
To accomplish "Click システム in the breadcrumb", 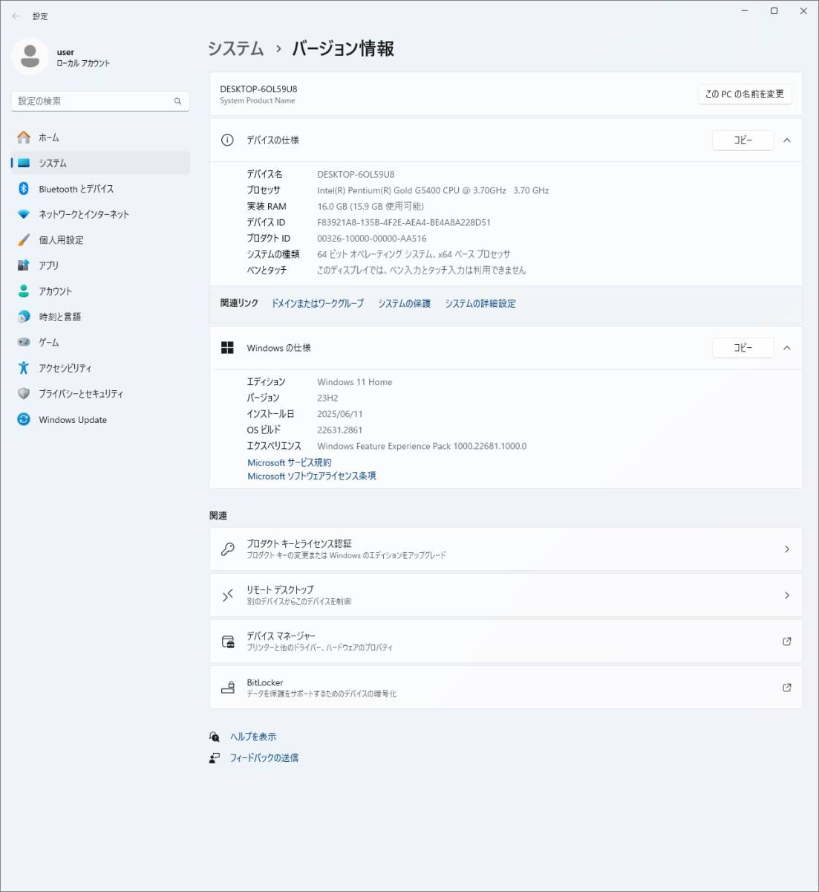I will 235,48.
